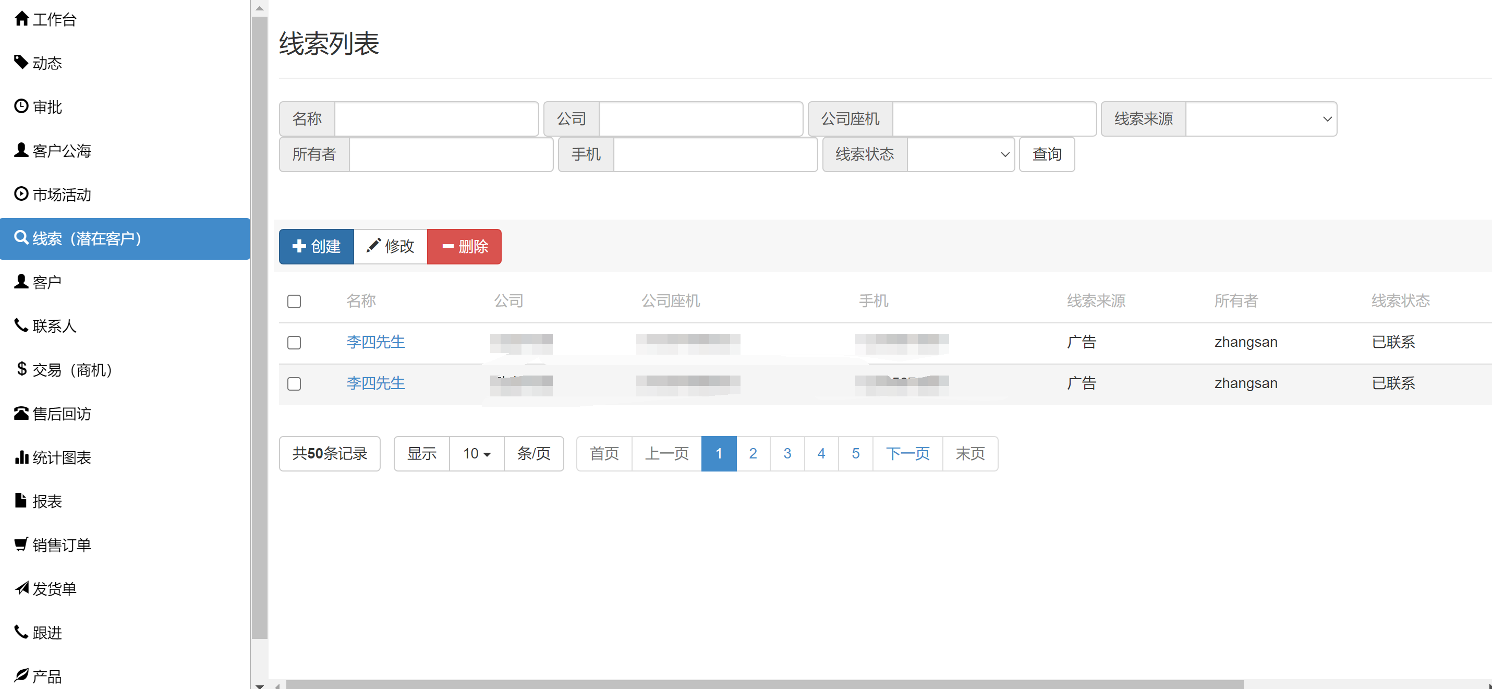The image size is (1492, 689).
Task: Click 上一页 previous page button
Action: (666, 454)
